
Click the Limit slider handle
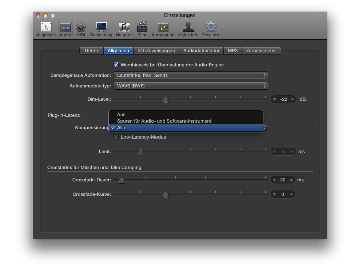pyautogui.click(x=141, y=152)
